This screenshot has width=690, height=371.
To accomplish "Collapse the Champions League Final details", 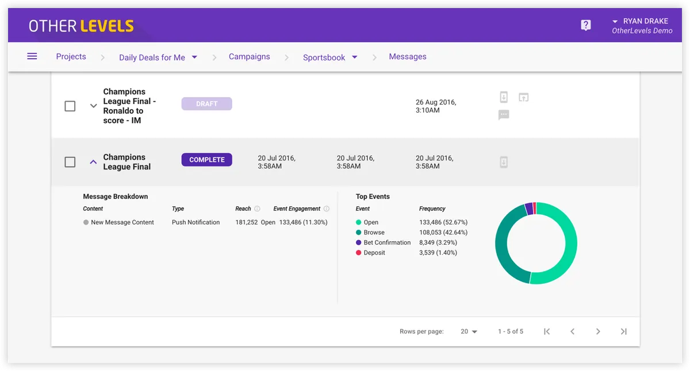I will (x=93, y=162).
